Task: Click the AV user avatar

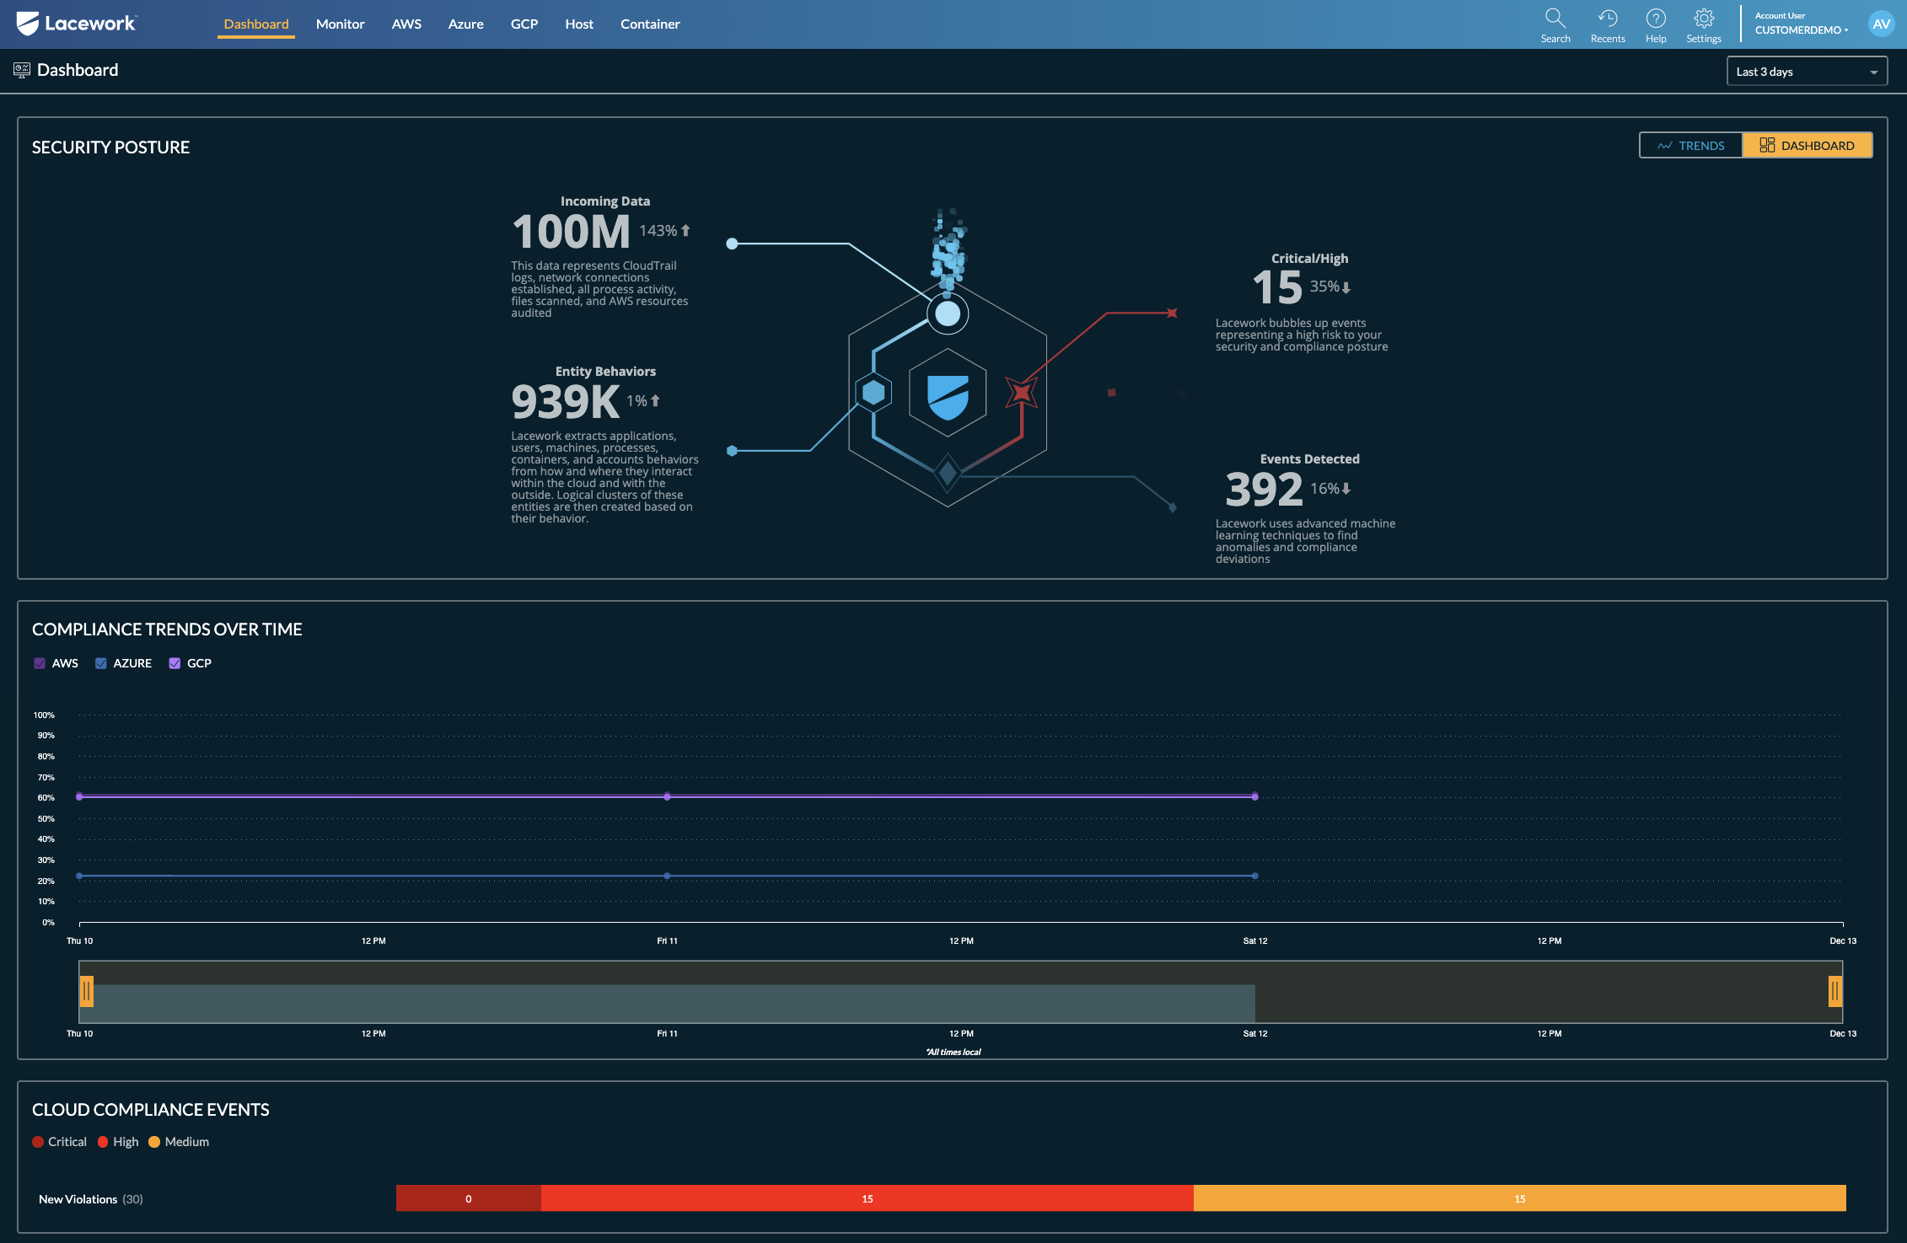Action: coord(1881,24)
